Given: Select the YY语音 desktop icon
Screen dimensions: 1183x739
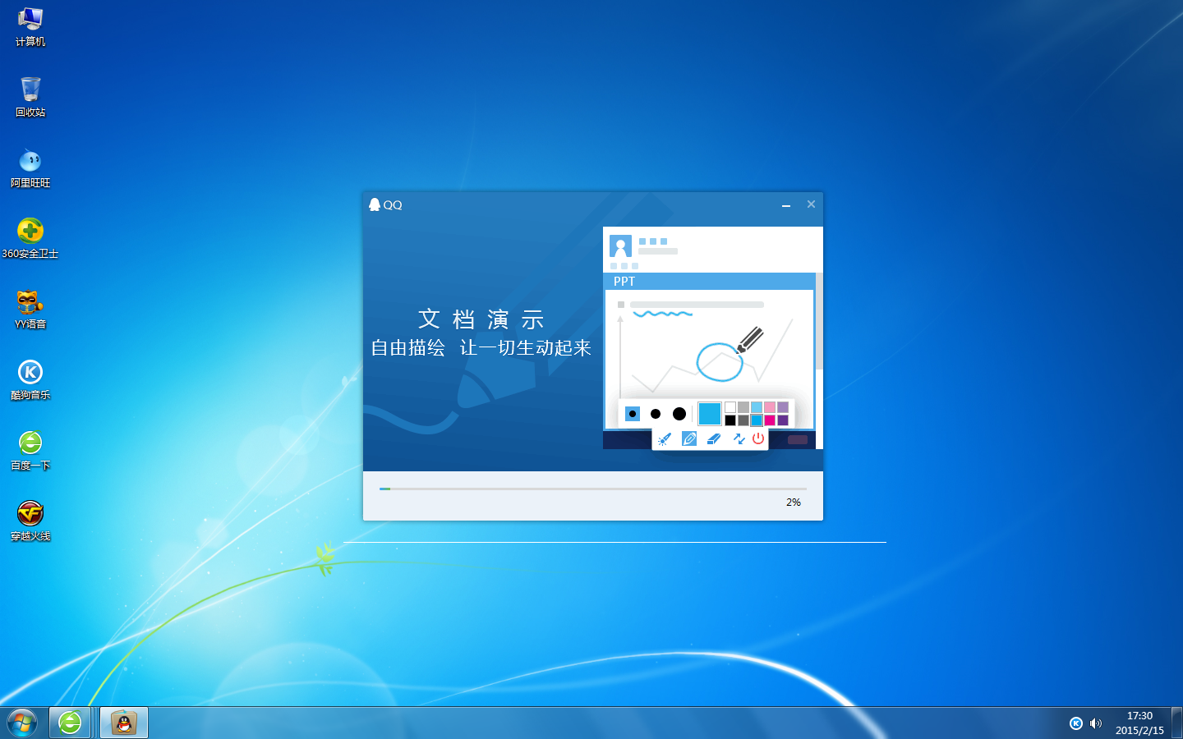Looking at the screenshot, I should point(30,309).
